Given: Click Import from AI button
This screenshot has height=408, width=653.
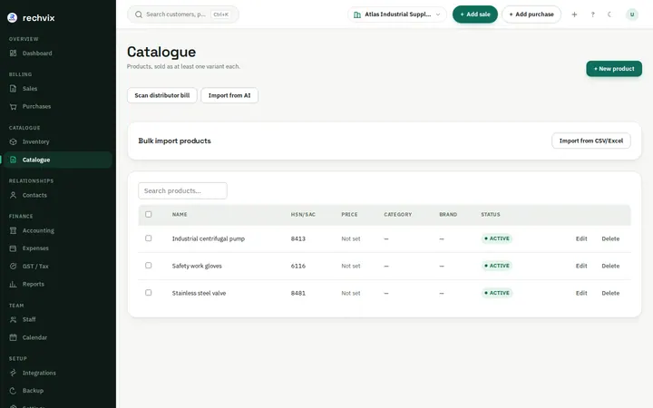Looking at the screenshot, I should 229,95.
